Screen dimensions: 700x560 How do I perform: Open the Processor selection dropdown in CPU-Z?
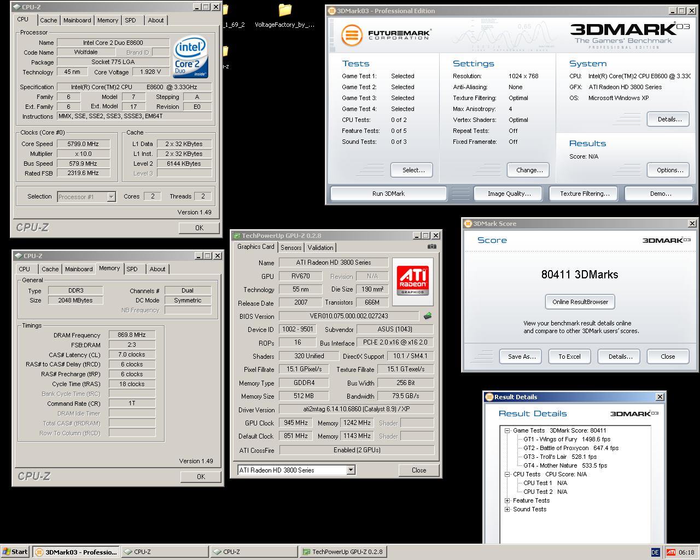coord(111,197)
